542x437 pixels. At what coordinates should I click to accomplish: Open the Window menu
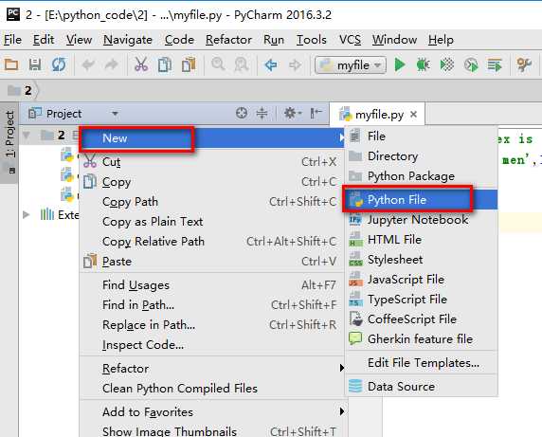[x=394, y=40]
